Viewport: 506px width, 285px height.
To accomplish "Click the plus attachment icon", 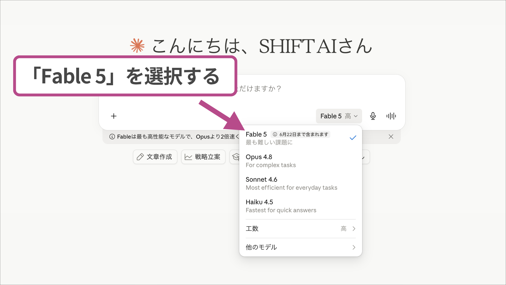I will click(x=114, y=116).
